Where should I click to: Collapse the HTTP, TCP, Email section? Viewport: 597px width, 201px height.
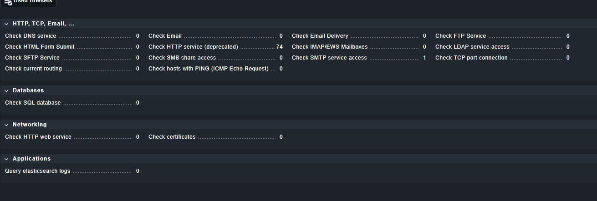tap(6, 24)
